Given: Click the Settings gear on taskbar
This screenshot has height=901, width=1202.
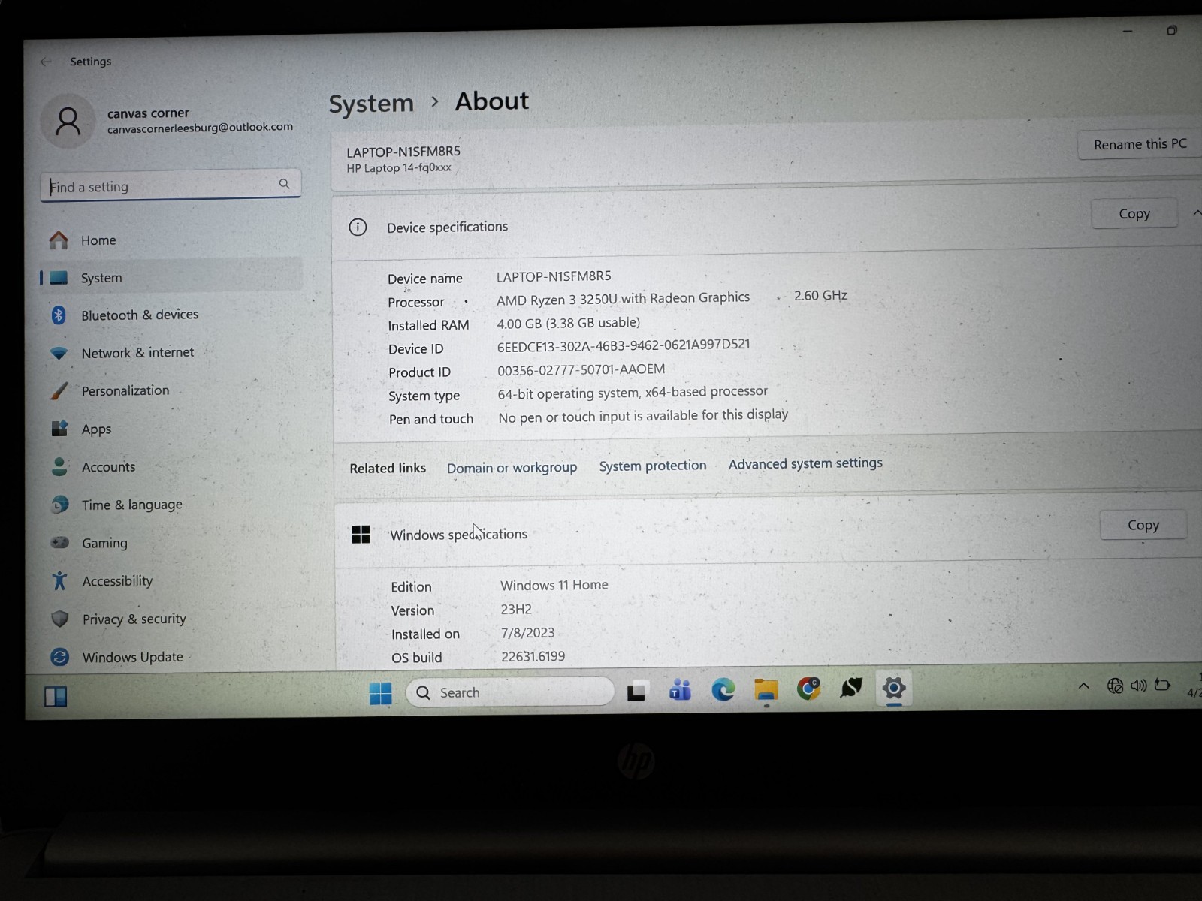Looking at the screenshot, I should coord(894,687).
